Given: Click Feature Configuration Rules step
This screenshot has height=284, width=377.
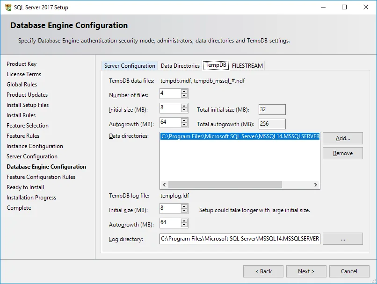Looking at the screenshot, I should coord(41,177).
